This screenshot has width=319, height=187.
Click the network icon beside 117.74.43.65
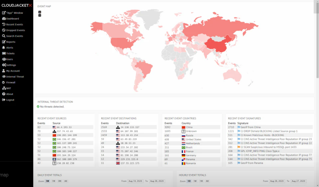(x=54, y=131)
